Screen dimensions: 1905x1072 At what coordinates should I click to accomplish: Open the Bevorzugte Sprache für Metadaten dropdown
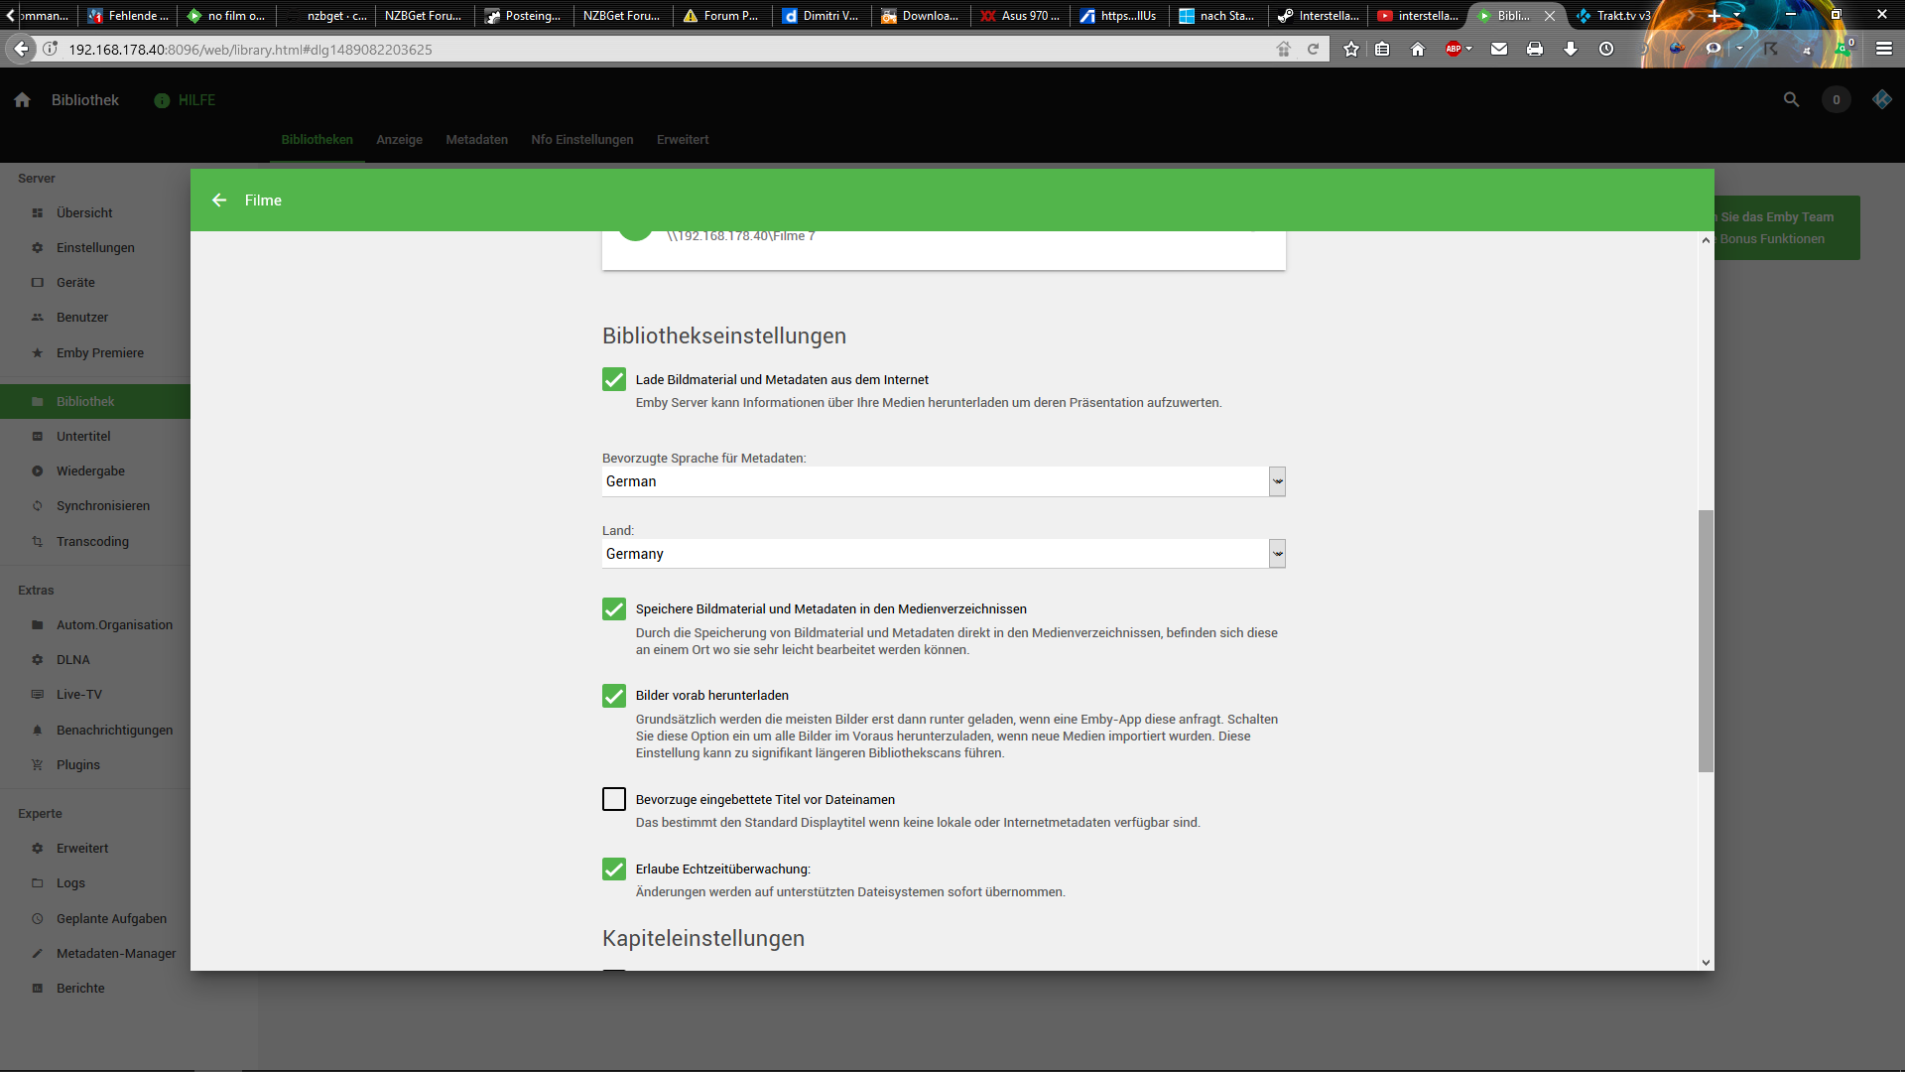coord(944,481)
